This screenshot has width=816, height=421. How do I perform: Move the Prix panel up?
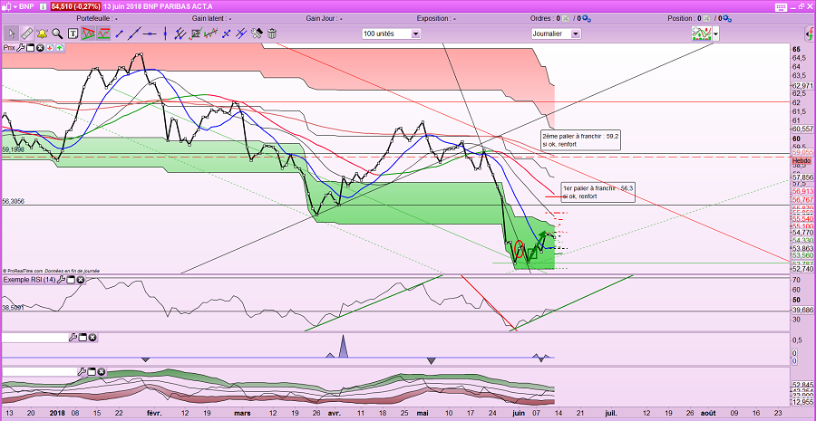[x=59, y=47]
